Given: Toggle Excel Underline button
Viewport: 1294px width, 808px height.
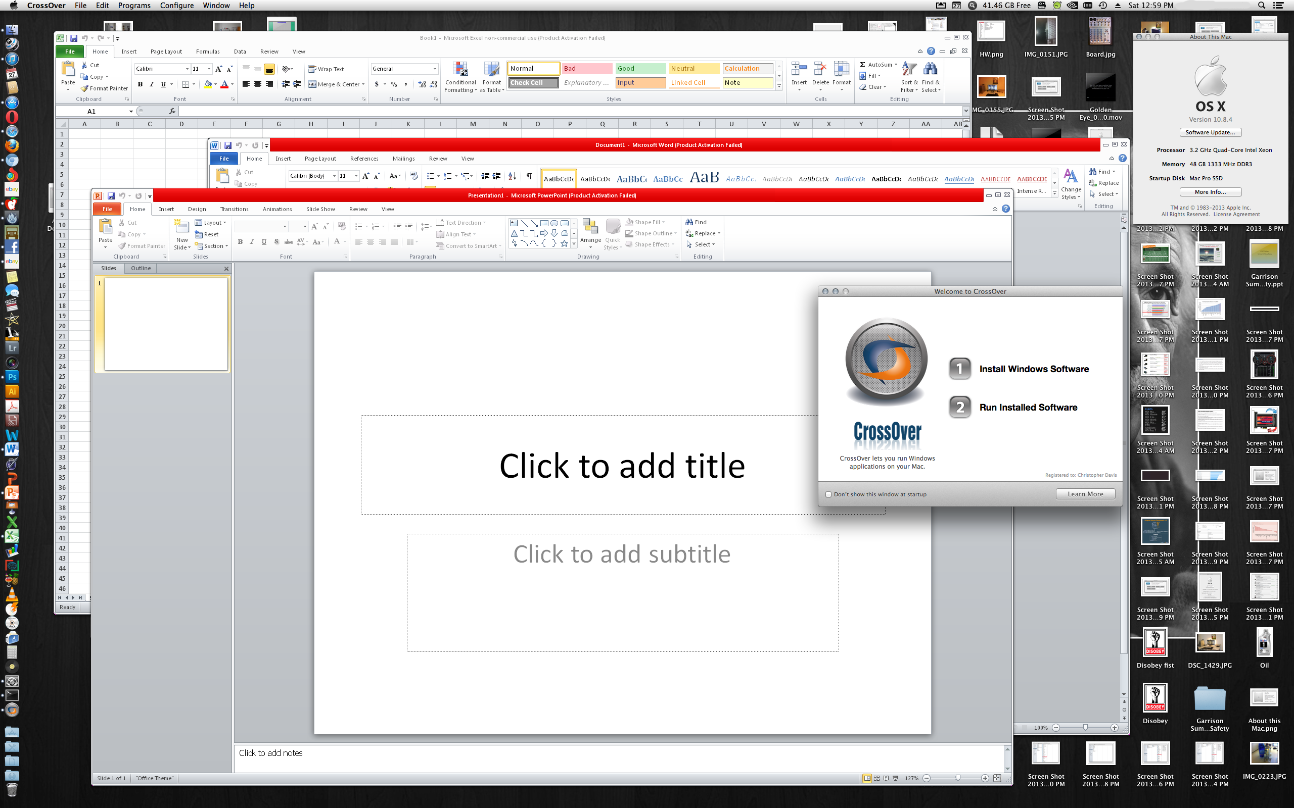Looking at the screenshot, I should 163,84.
